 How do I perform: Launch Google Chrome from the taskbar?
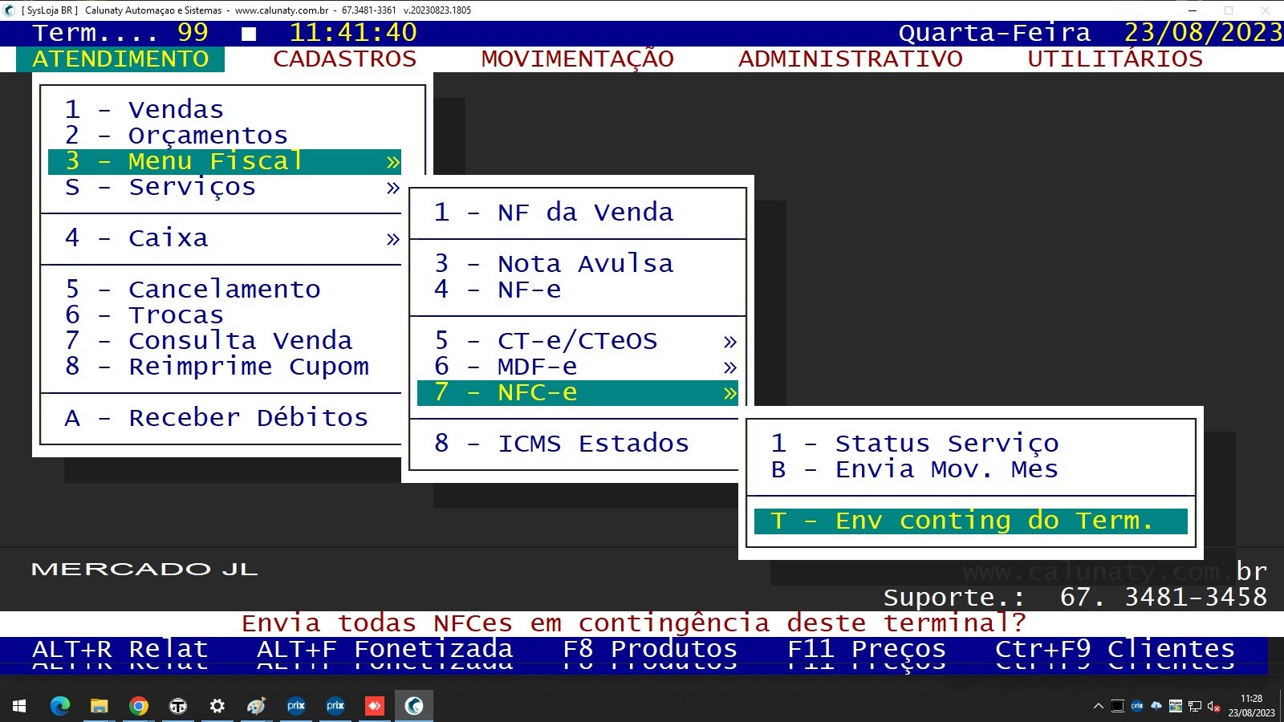pos(138,706)
